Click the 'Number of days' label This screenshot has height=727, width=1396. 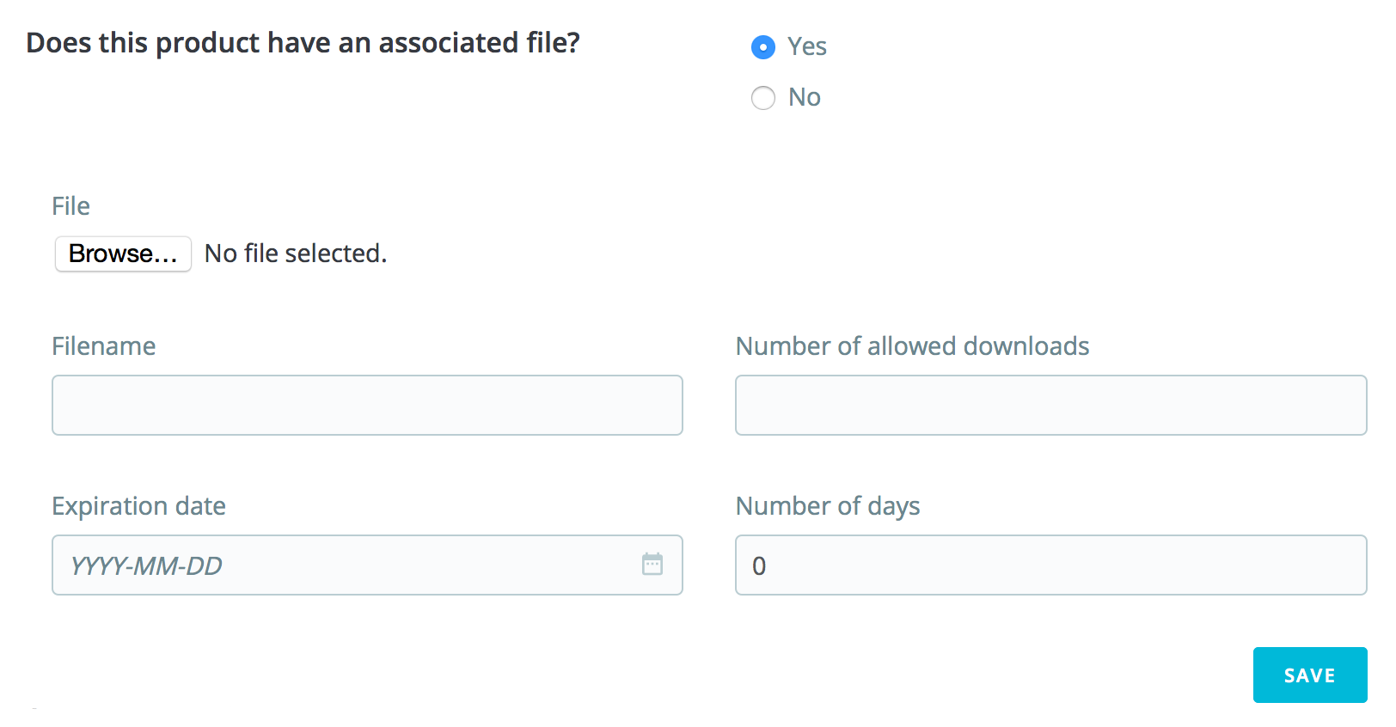click(828, 506)
